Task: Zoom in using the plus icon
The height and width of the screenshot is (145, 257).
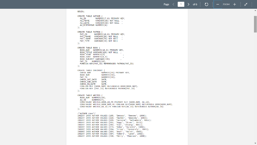Action: (234, 4)
